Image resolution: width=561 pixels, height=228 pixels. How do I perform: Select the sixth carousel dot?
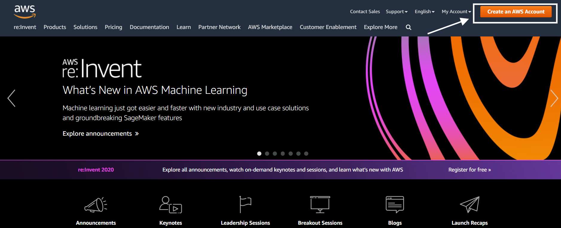tap(298, 154)
